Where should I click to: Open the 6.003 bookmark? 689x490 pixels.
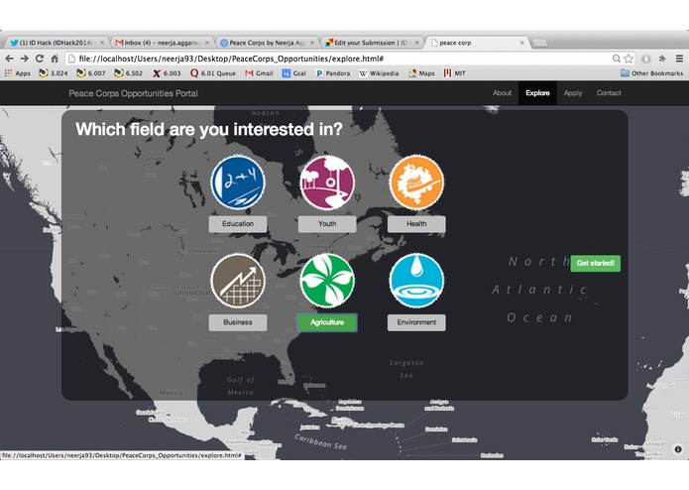(x=167, y=73)
